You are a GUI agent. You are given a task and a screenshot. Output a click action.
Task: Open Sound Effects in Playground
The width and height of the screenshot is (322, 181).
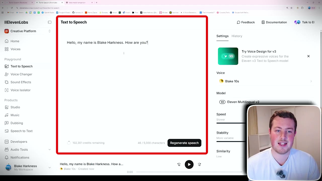21,82
